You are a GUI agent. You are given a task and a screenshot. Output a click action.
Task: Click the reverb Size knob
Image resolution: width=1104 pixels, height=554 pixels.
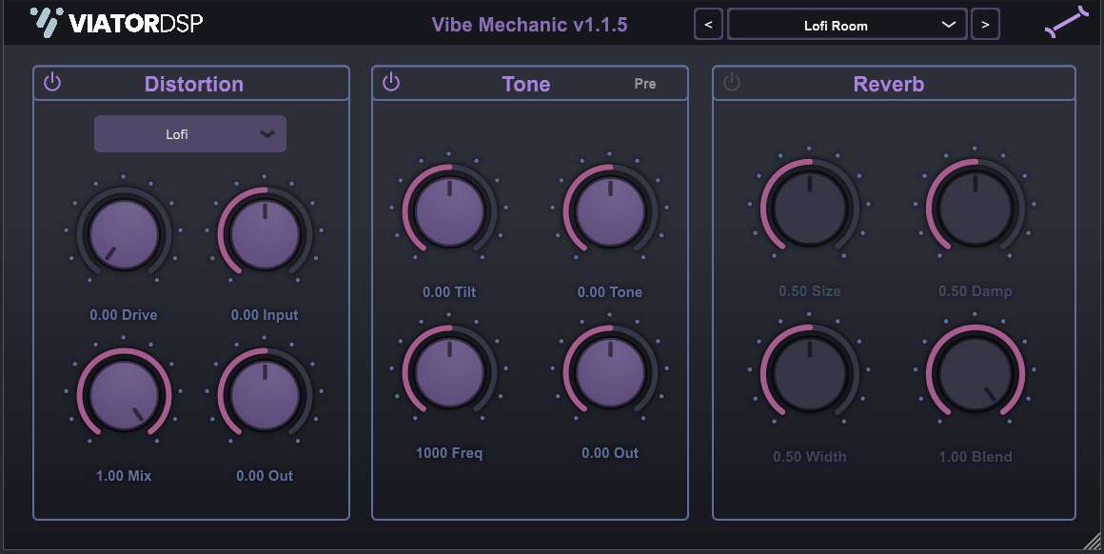(x=809, y=208)
